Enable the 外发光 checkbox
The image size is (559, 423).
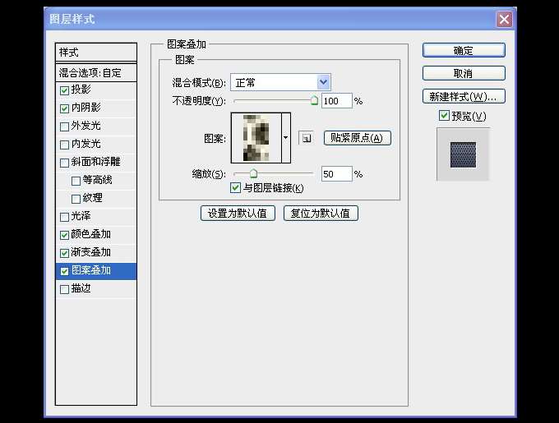point(65,126)
